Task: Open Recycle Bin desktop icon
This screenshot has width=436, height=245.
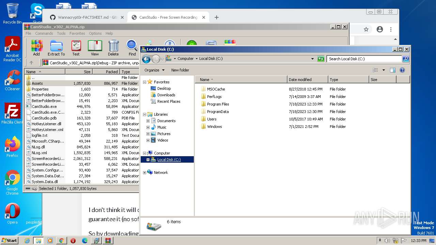Action: click(x=12, y=14)
